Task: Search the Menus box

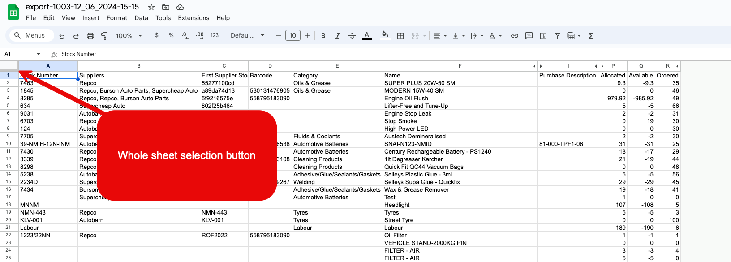Action: pos(31,35)
